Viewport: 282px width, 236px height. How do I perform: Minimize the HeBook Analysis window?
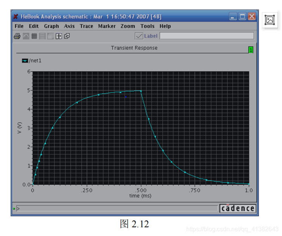tap(233, 17)
